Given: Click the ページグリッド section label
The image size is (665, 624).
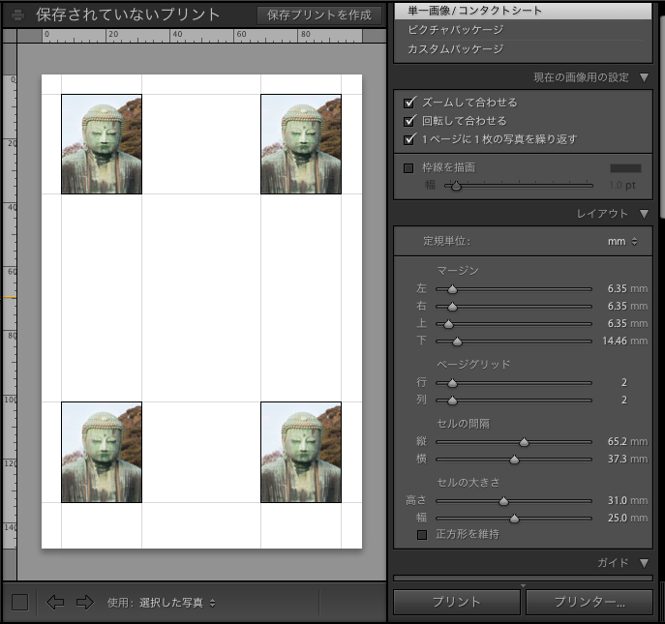Looking at the screenshot, I should [x=473, y=365].
